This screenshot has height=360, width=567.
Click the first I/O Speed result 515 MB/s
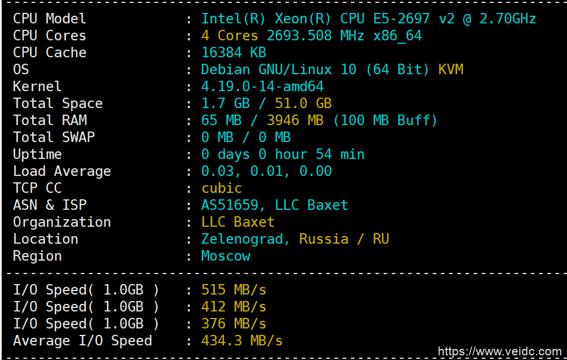233,290
